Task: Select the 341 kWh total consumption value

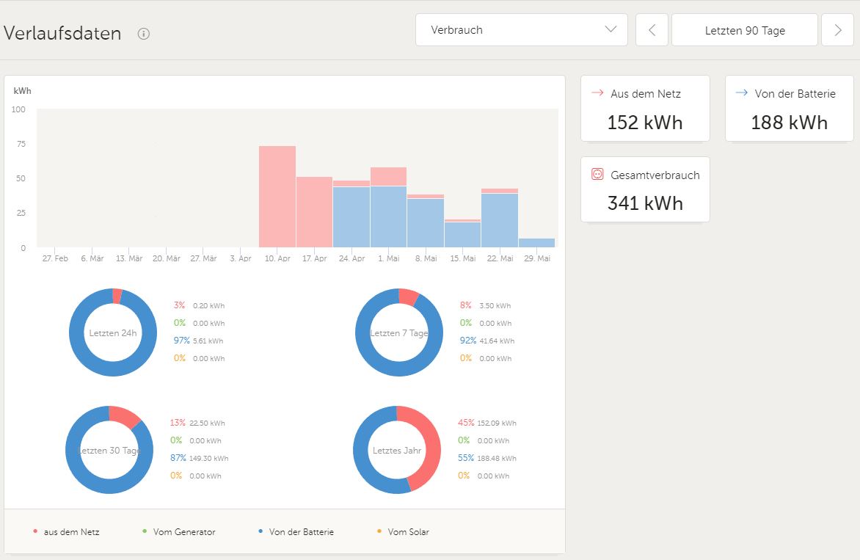Action: pyautogui.click(x=645, y=203)
